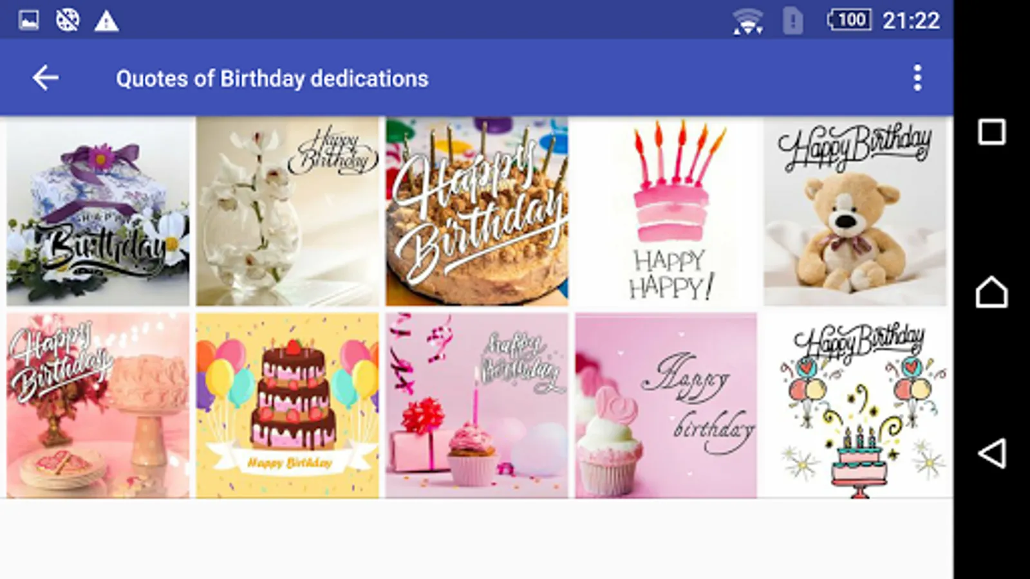Open the gift box with purple ribbon card
Screen dimensions: 1030x579
[x=98, y=212]
